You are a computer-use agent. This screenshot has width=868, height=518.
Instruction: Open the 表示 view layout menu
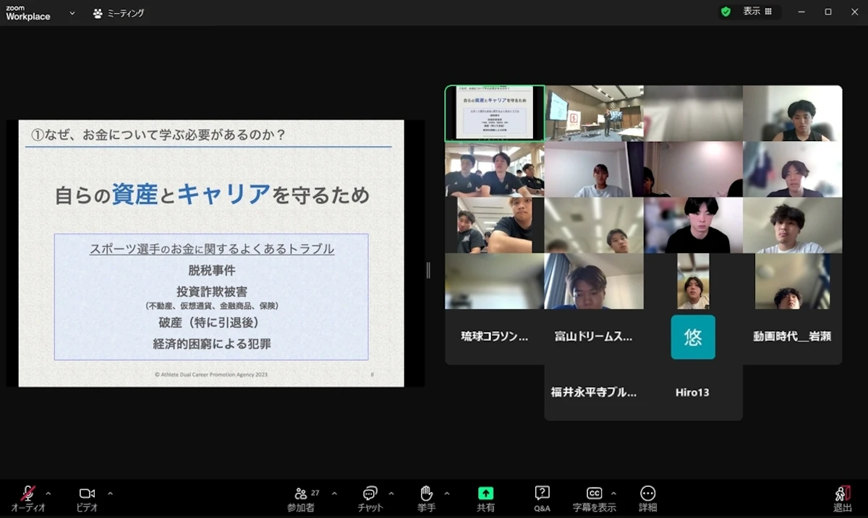coord(757,12)
